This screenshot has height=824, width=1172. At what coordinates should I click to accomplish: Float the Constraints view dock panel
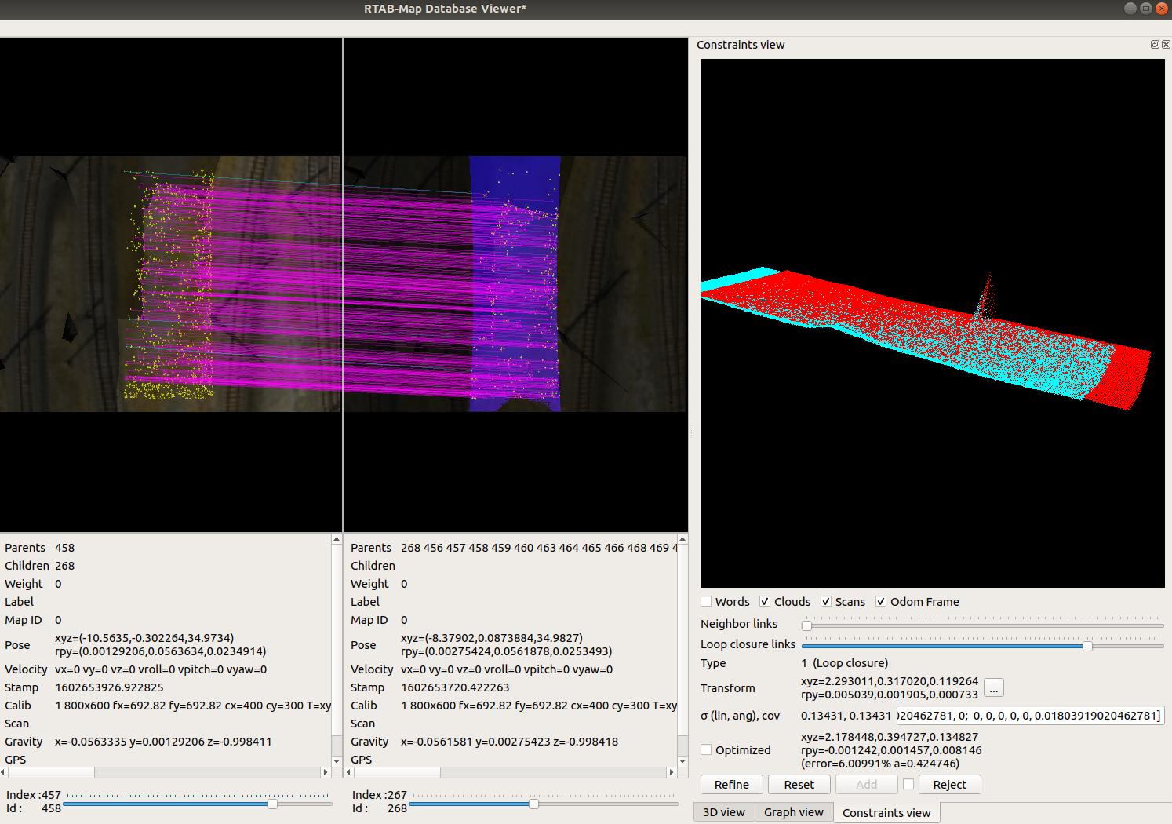[1155, 45]
